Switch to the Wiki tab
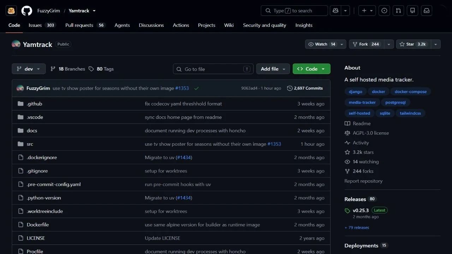452x254 pixels. coord(229,25)
